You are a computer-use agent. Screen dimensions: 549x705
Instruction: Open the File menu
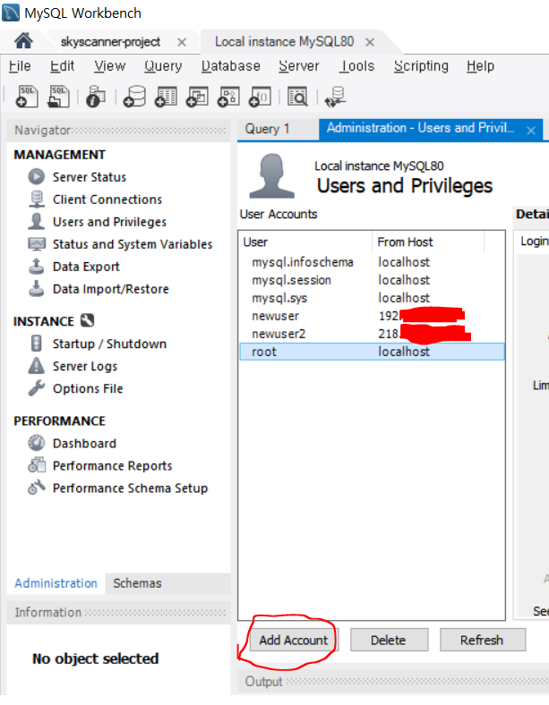20,66
